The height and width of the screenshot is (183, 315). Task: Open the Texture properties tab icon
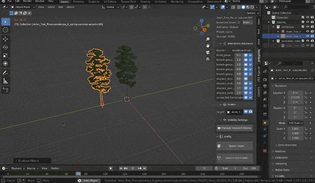tap(265, 151)
